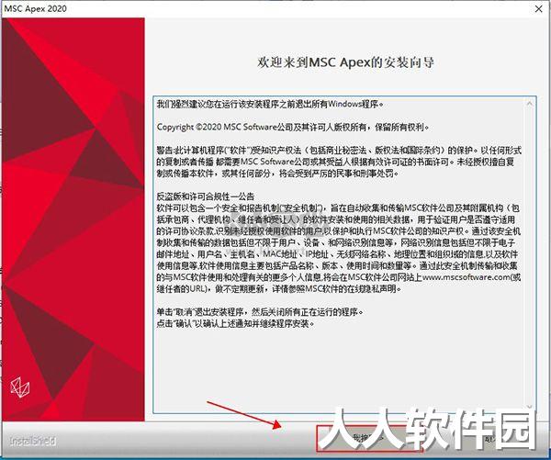The image size is (551, 460).
Task: Click the MSC Apex 2020 window title
Action: (x=35, y=9)
